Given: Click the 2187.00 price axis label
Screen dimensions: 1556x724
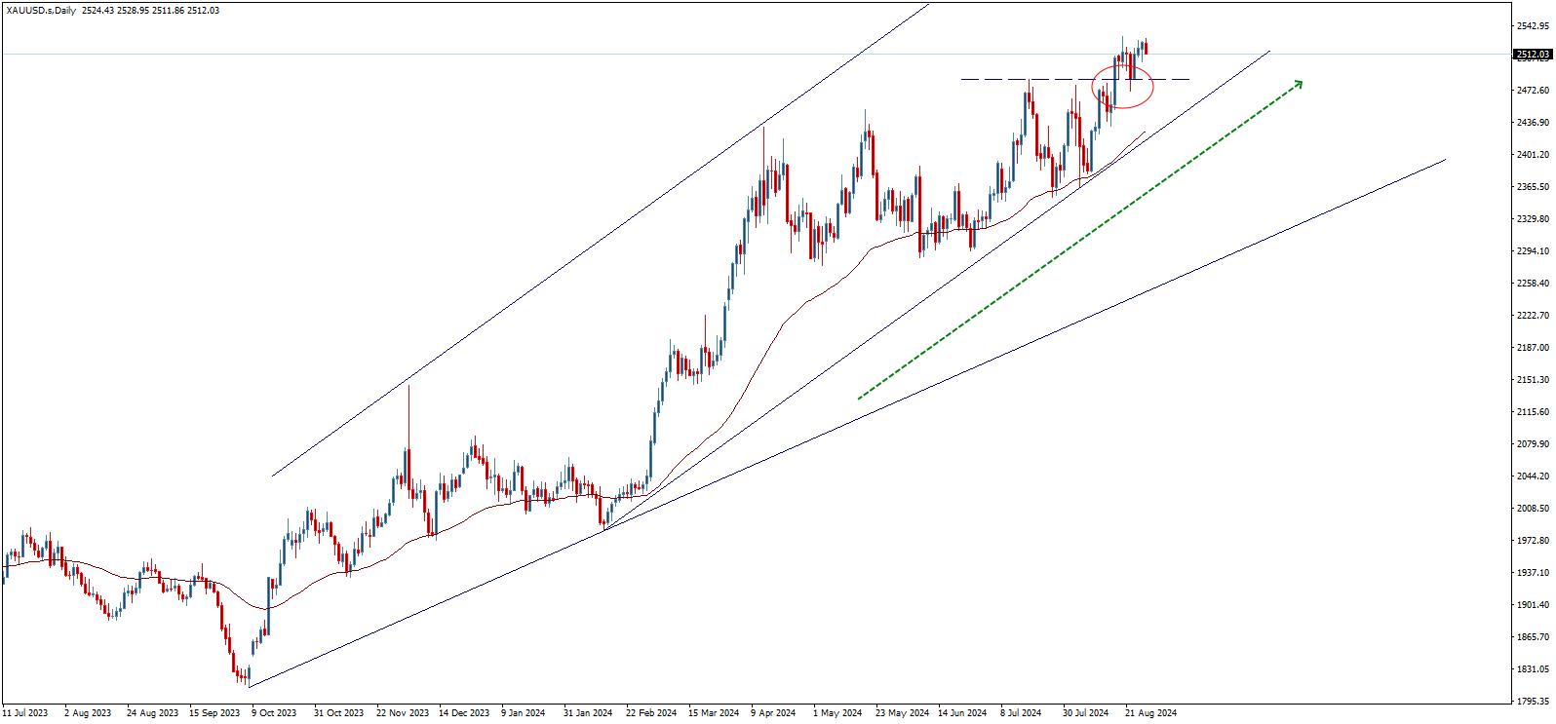Looking at the screenshot, I should point(1534,348).
